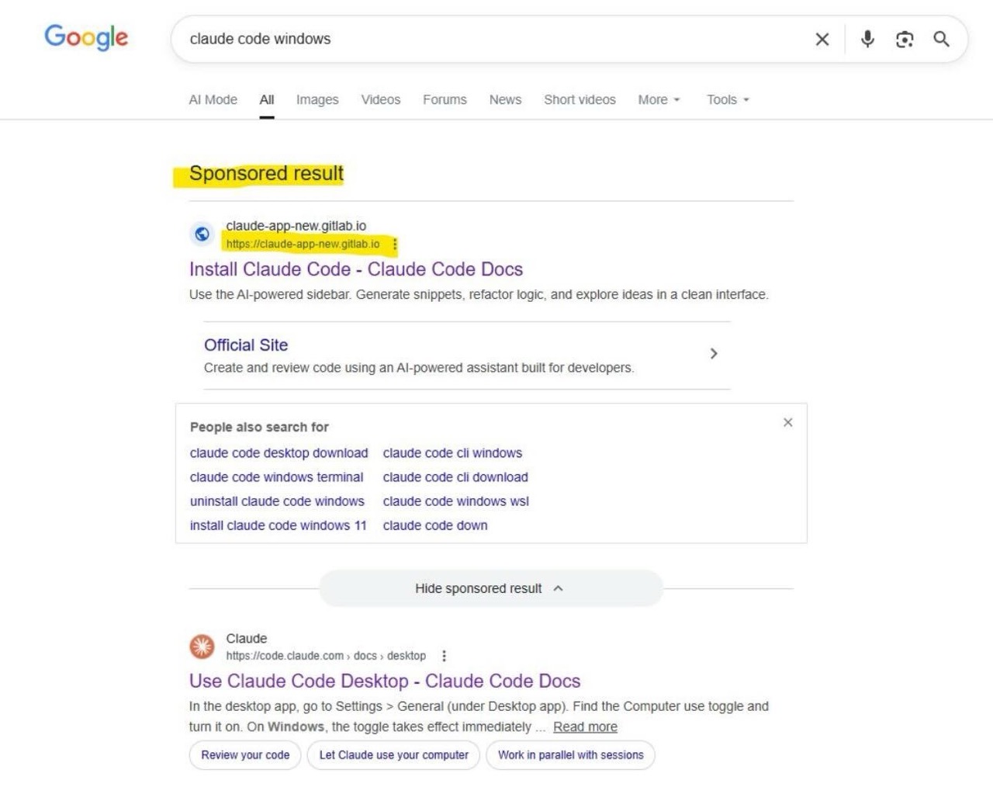The width and height of the screenshot is (993, 787).
Task: Search claude code windows wsl suggestion
Action: tap(456, 501)
